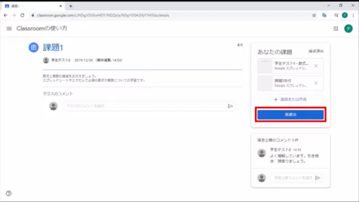
Task: Click the 学生テスト2 author name under title
Action: pyautogui.click(x=61, y=60)
